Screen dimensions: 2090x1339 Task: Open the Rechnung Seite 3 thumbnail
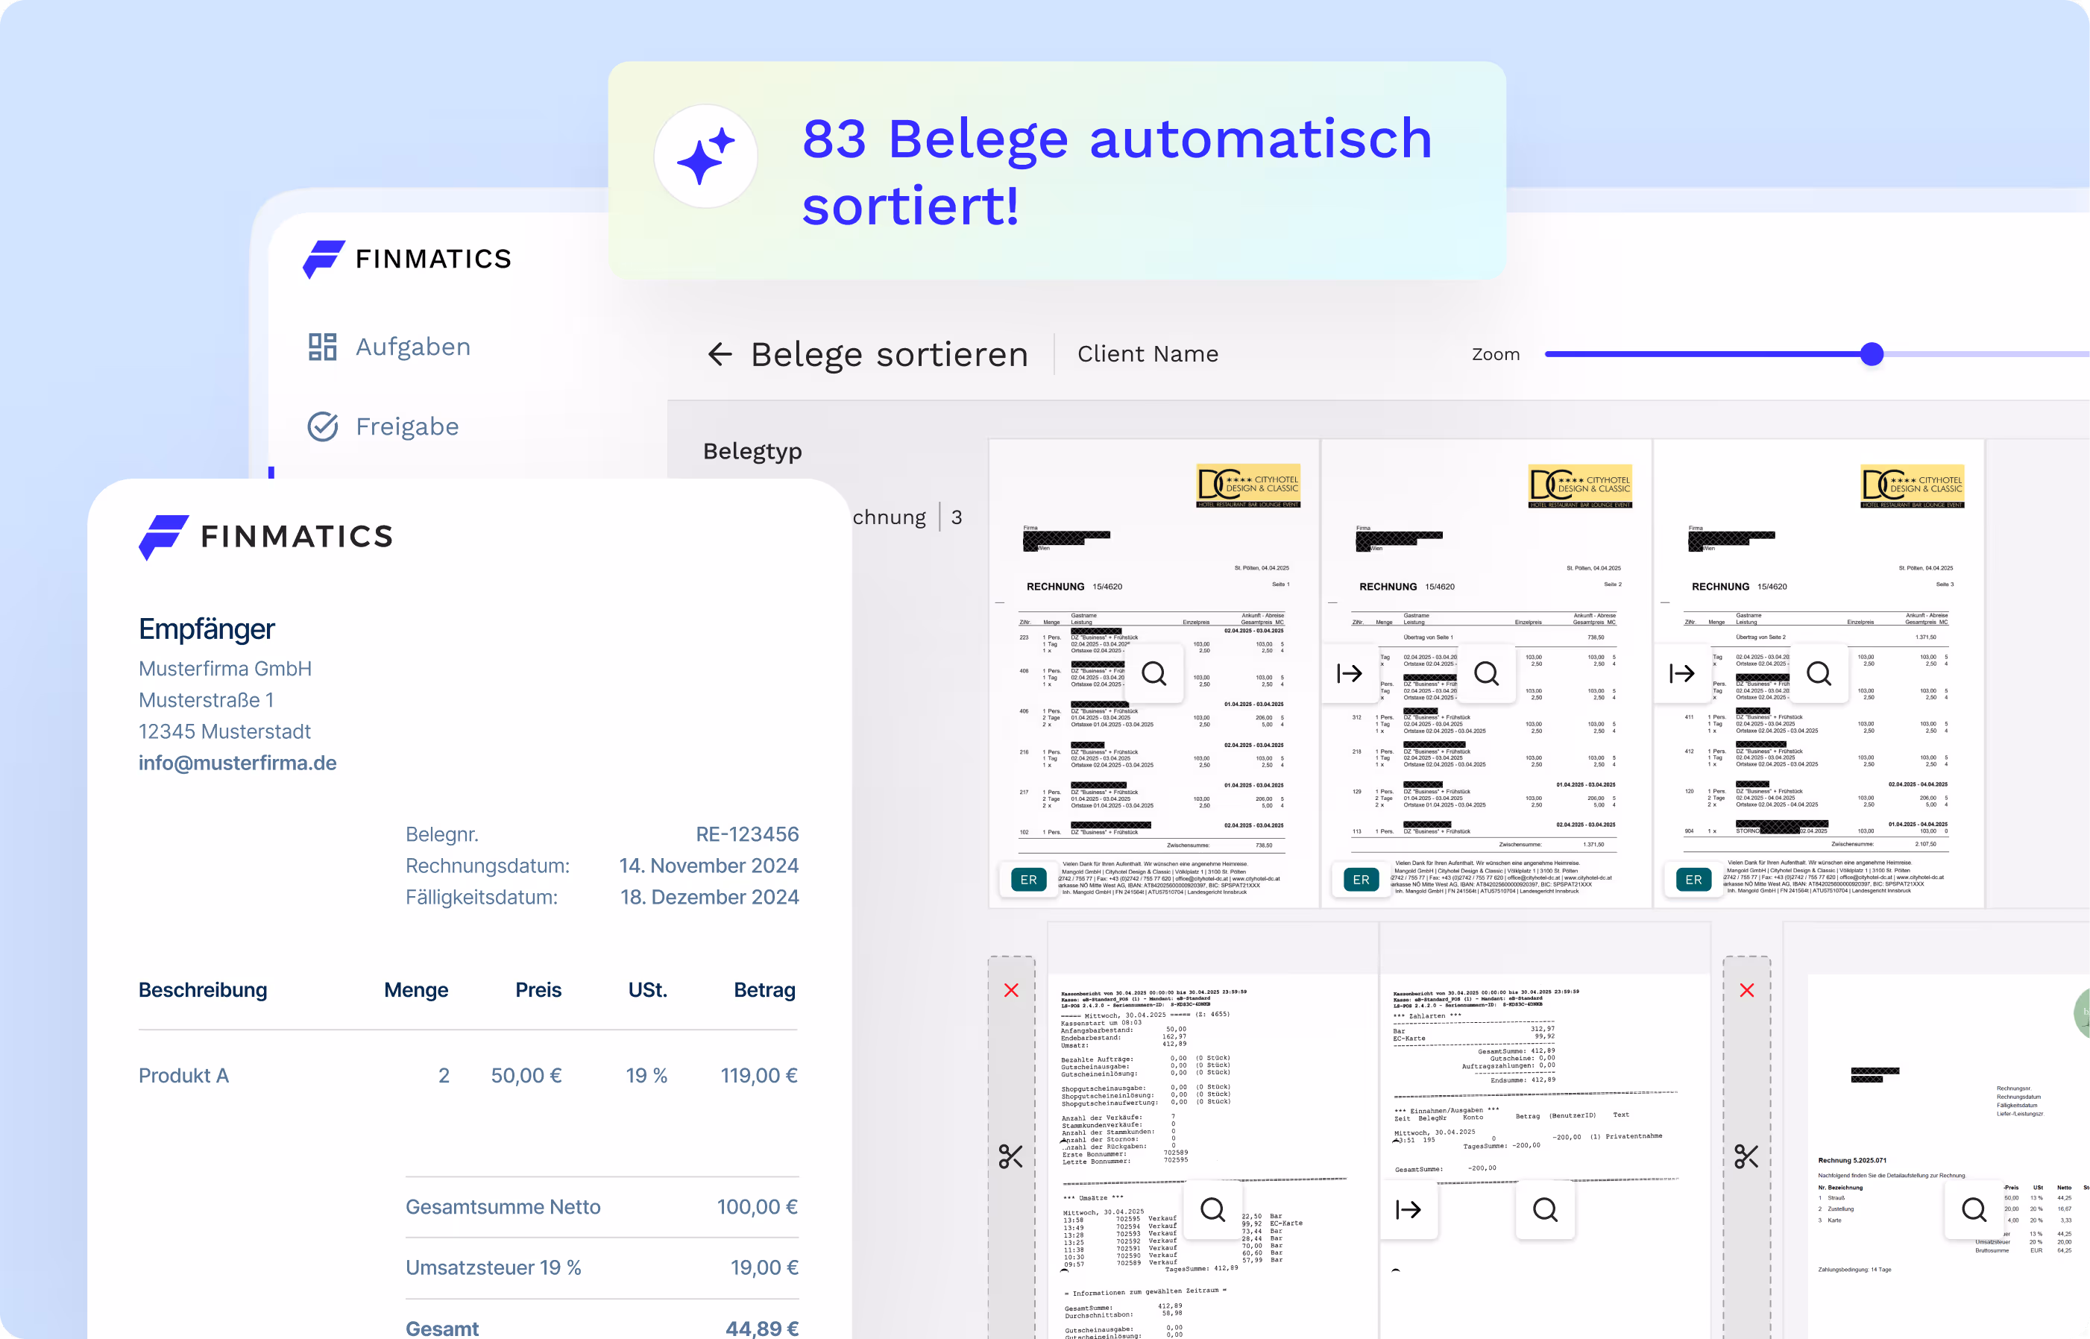coord(1818,674)
